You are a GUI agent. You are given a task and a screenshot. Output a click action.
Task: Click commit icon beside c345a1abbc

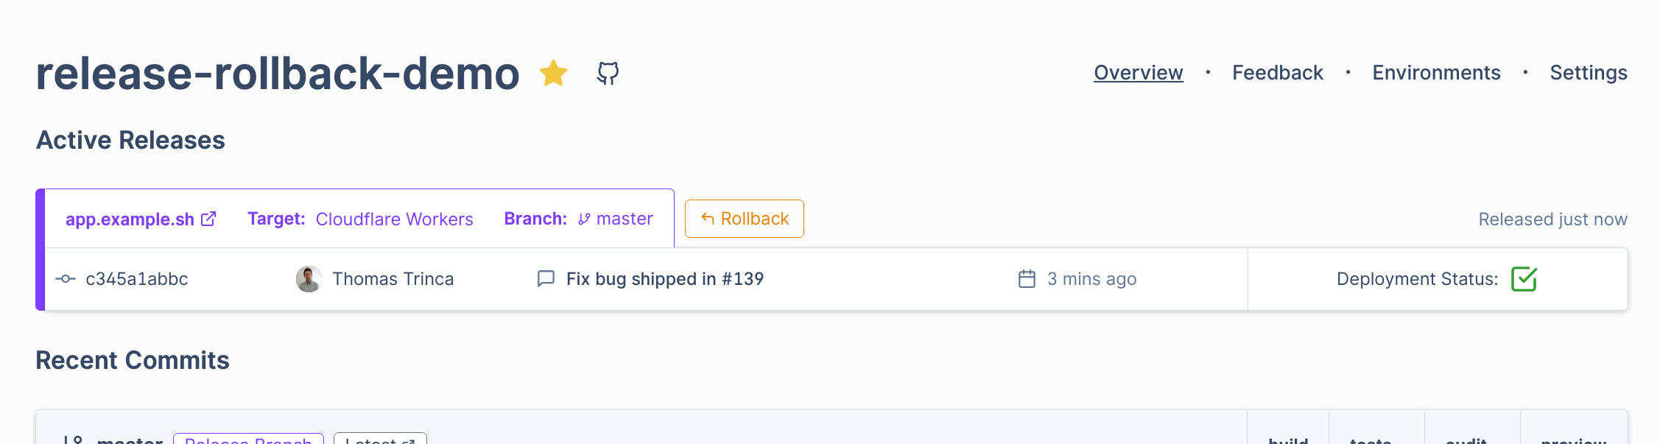tap(66, 279)
